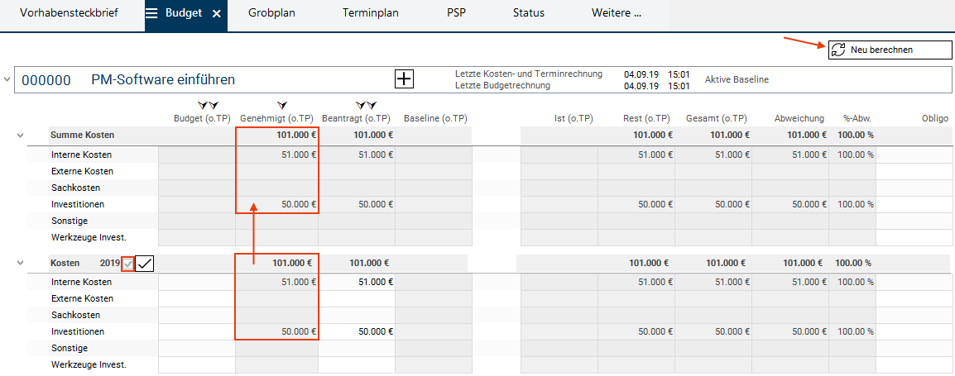Collapse the 000000 project header chevron
The image size is (955, 376).
coord(7,79)
